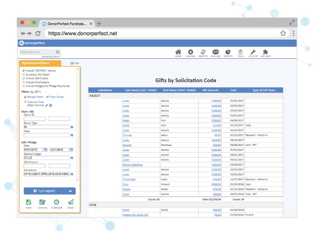Open the browser three-dot menu

[293, 33]
